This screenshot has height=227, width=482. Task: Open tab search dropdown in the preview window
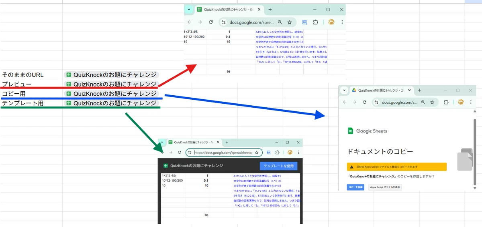(x=189, y=9)
